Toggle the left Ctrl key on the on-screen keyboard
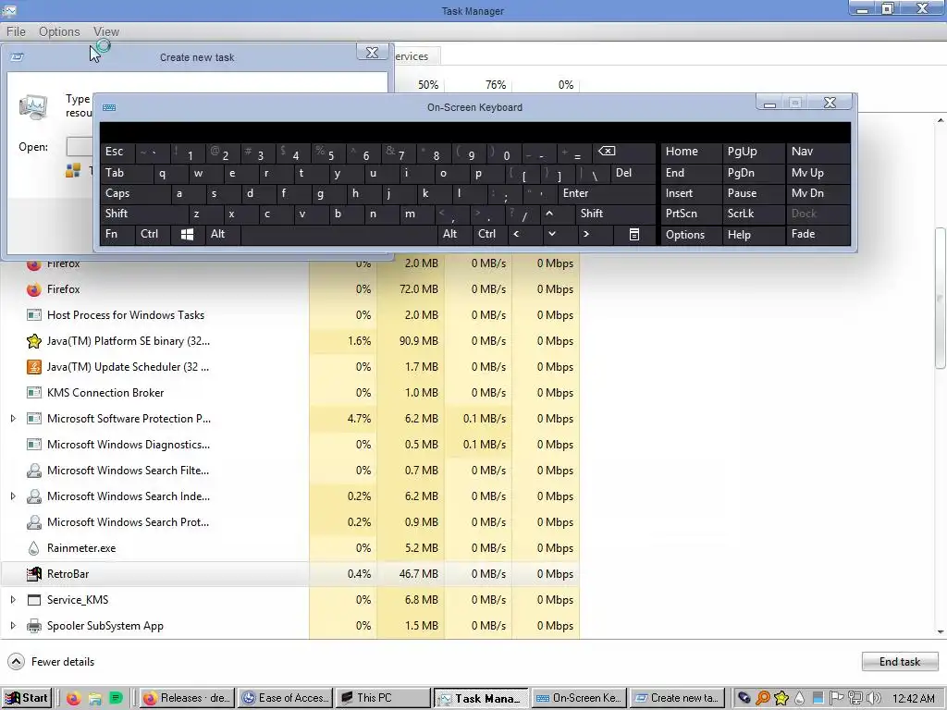 pos(153,234)
